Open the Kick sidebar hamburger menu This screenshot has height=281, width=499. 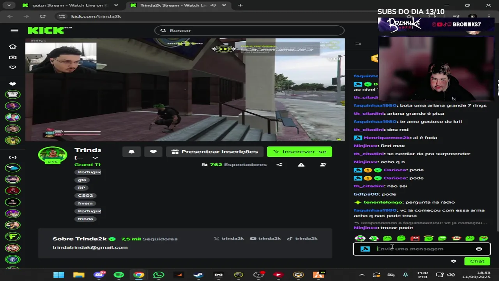(x=14, y=30)
